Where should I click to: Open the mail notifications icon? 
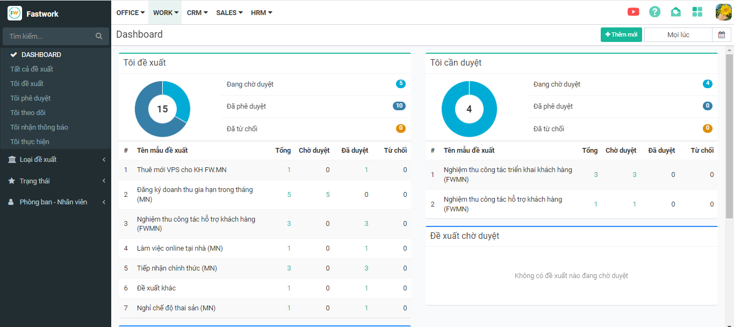tap(676, 12)
